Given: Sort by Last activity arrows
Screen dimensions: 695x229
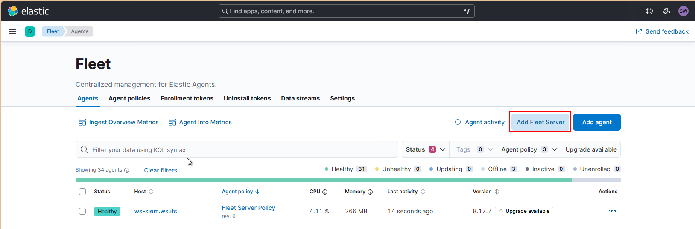Looking at the screenshot, I should (x=423, y=192).
